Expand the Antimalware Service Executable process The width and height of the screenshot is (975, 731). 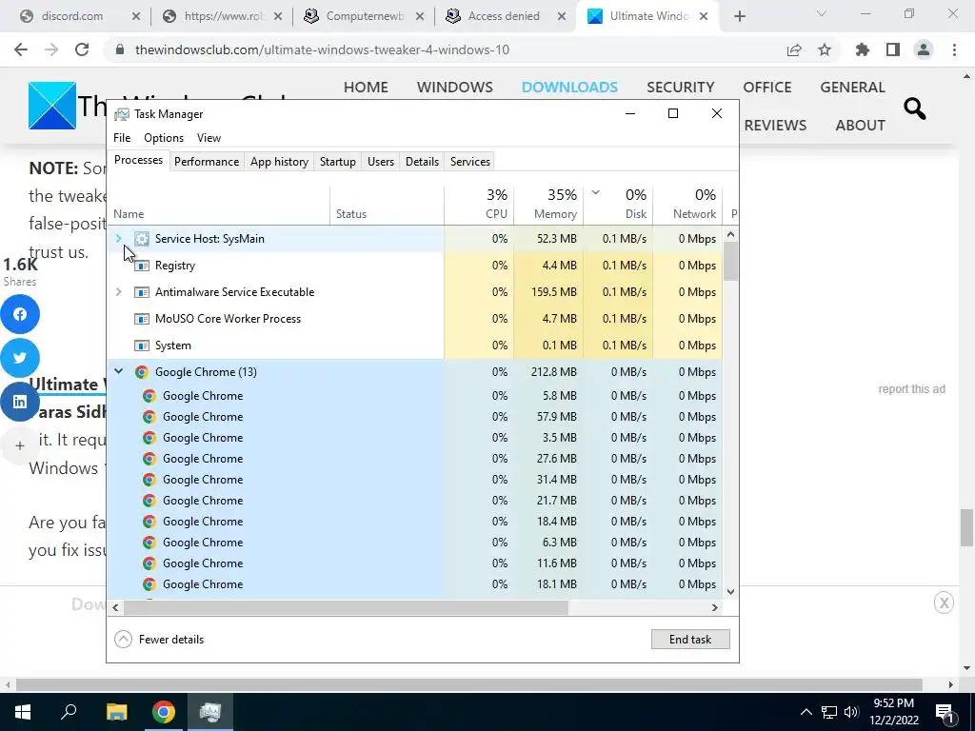(x=119, y=292)
